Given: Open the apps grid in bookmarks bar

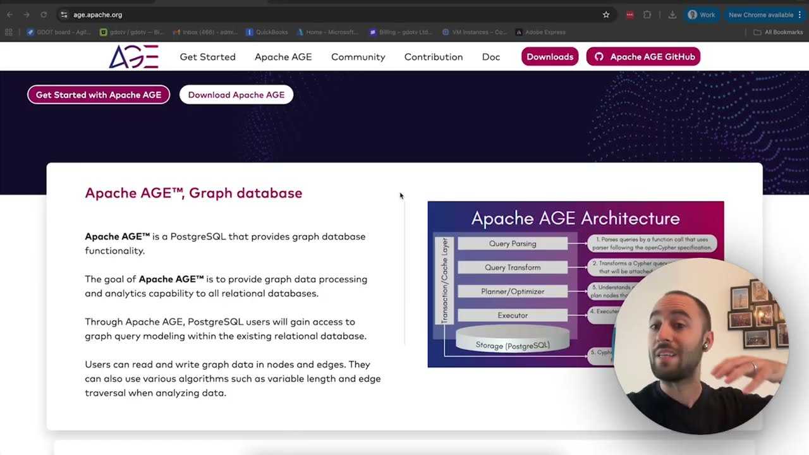Looking at the screenshot, I should [9, 32].
